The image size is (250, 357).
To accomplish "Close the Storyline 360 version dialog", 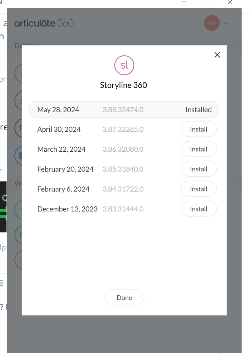I will click(x=217, y=55).
